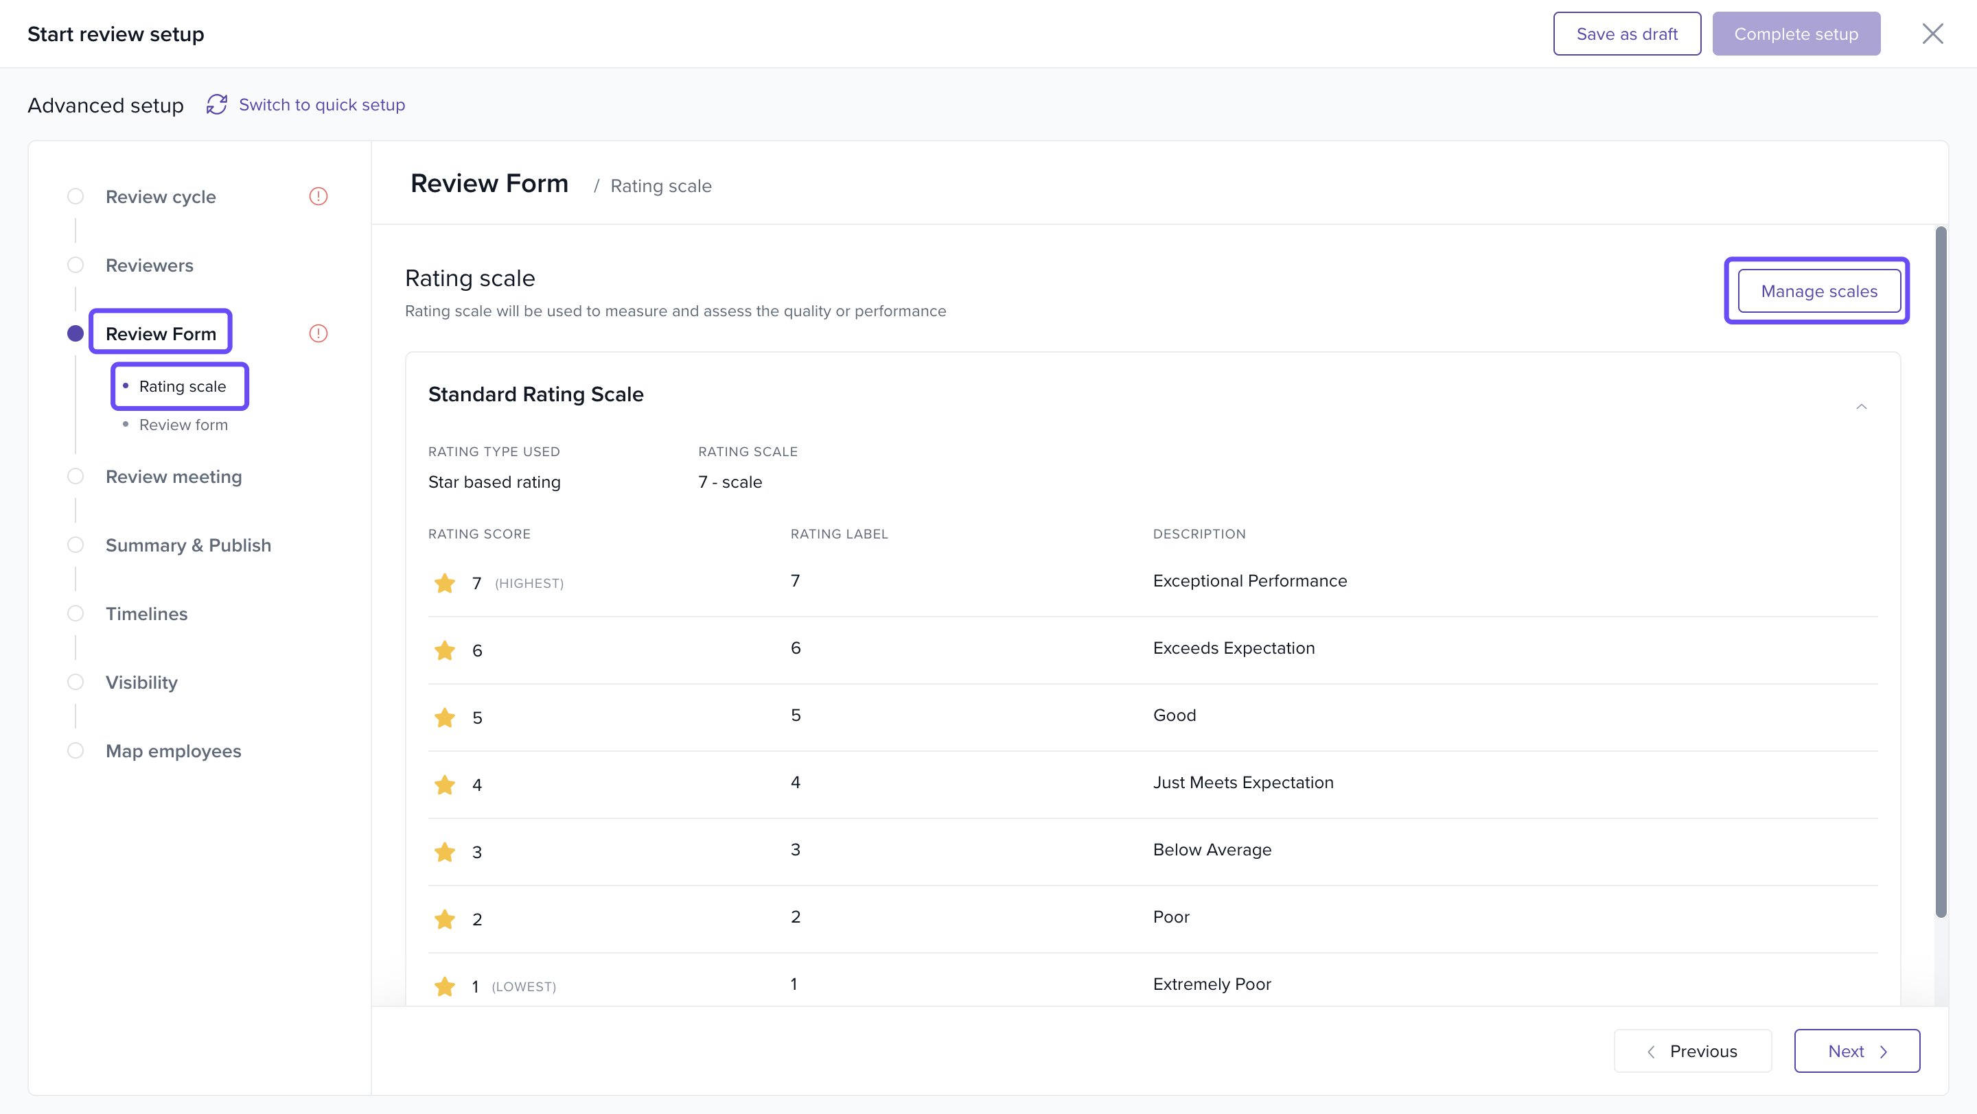1977x1114 pixels.
Task: Click the gold star for rating 5
Action: coord(444,718)
